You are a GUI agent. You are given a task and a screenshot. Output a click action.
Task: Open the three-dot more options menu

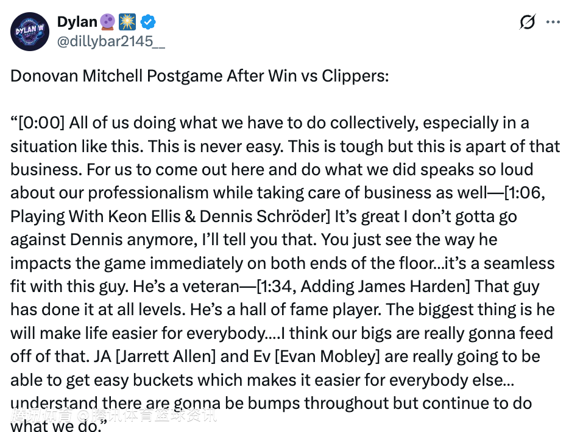tap(553, 22)
